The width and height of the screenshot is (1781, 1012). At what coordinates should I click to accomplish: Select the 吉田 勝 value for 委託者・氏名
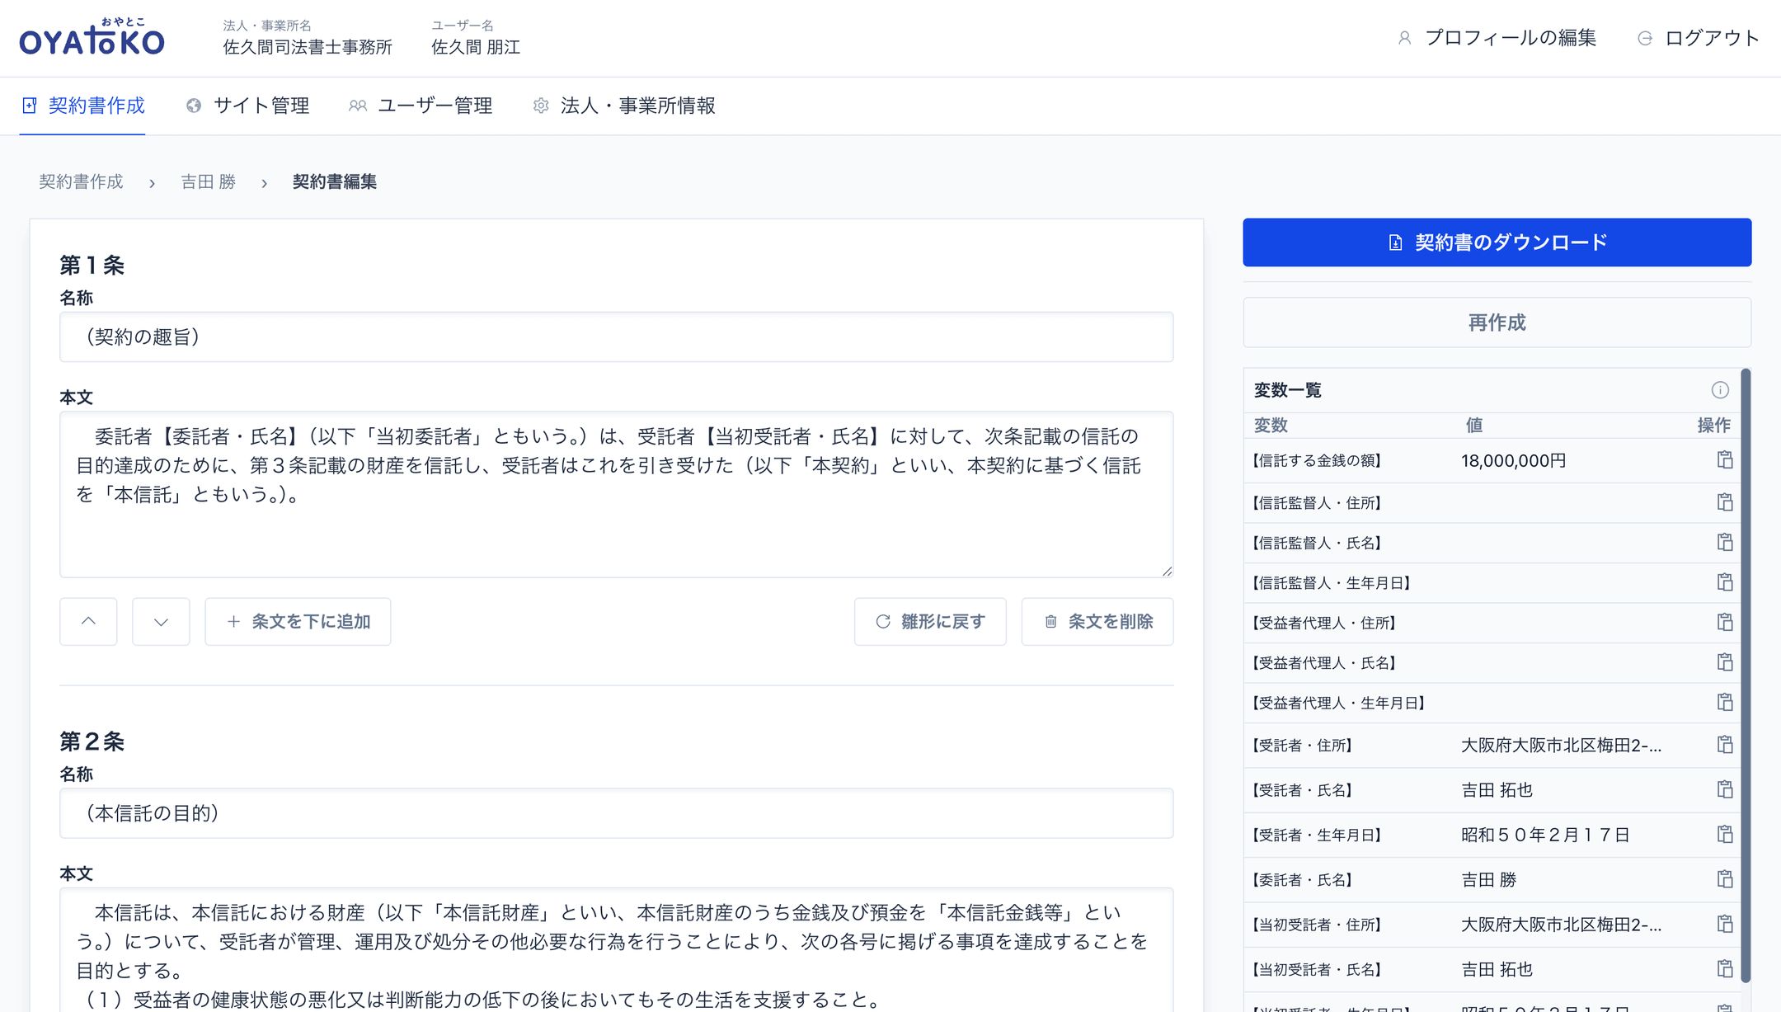[1488, 879]
